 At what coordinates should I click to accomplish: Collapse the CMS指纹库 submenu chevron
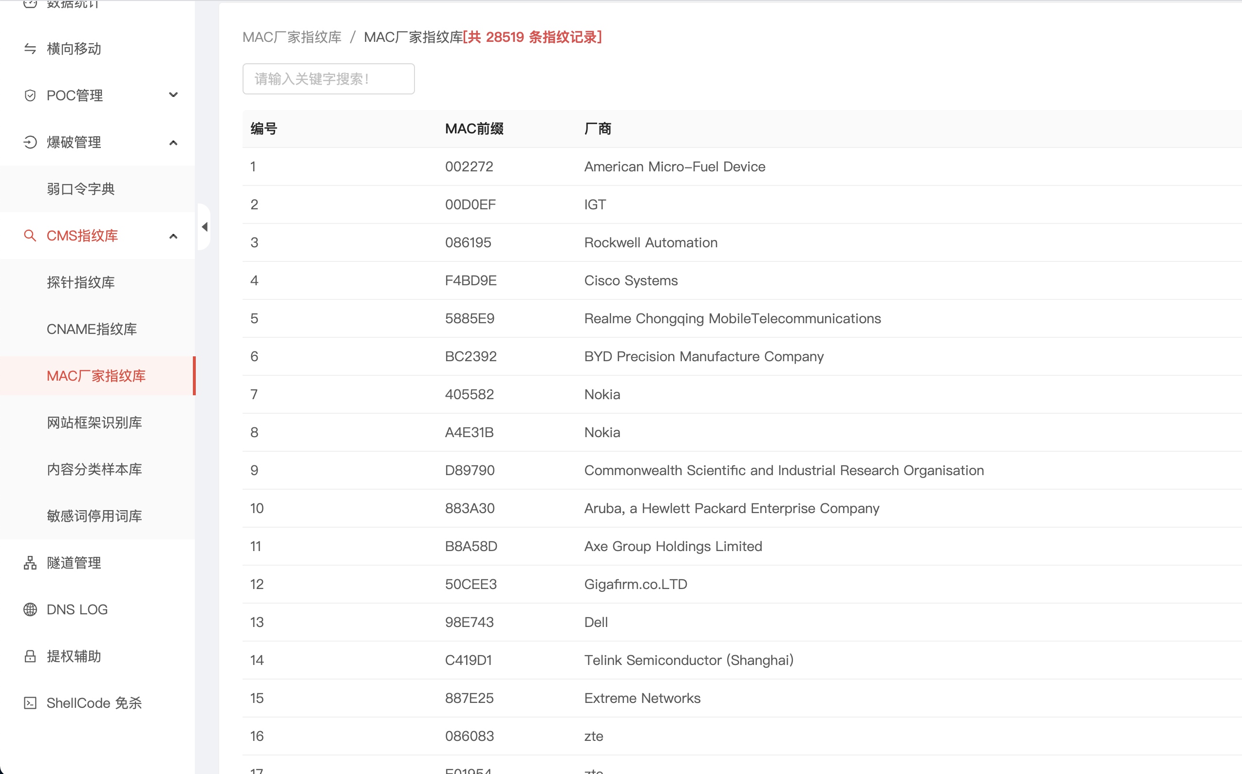173,236
